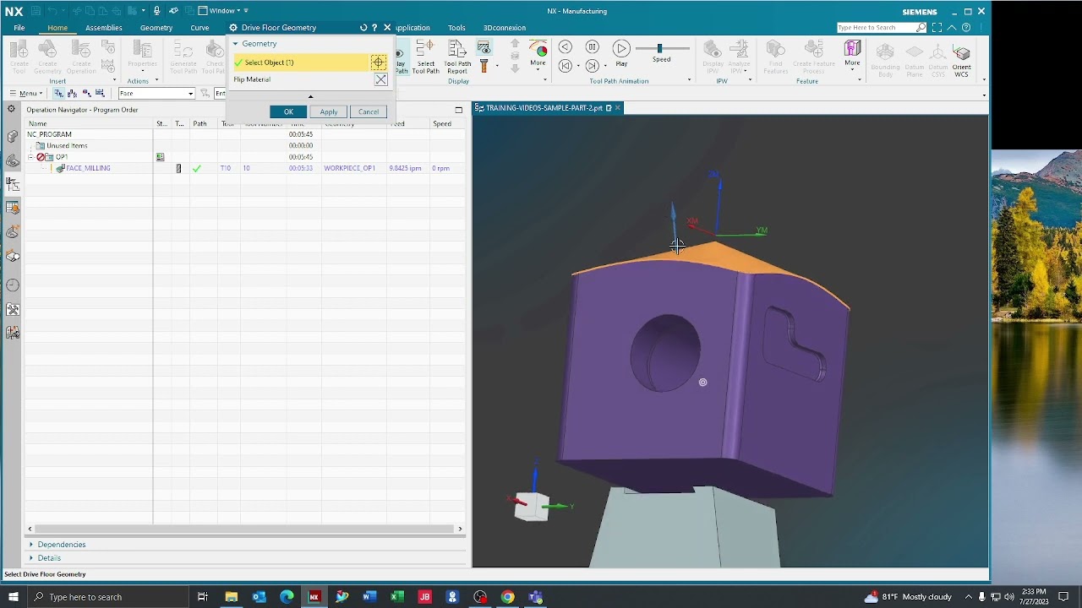The width and height of the screenshot is (1082, 608).
Task: Open Google Chrome from the taskbar
Action: click(507, 597)
